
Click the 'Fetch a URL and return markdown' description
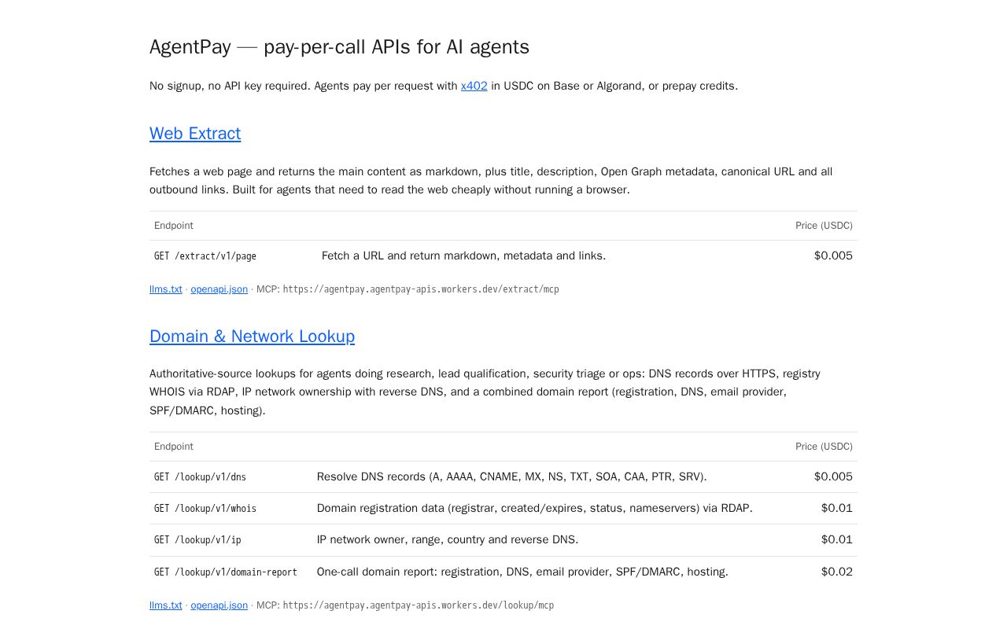[463, 256]
